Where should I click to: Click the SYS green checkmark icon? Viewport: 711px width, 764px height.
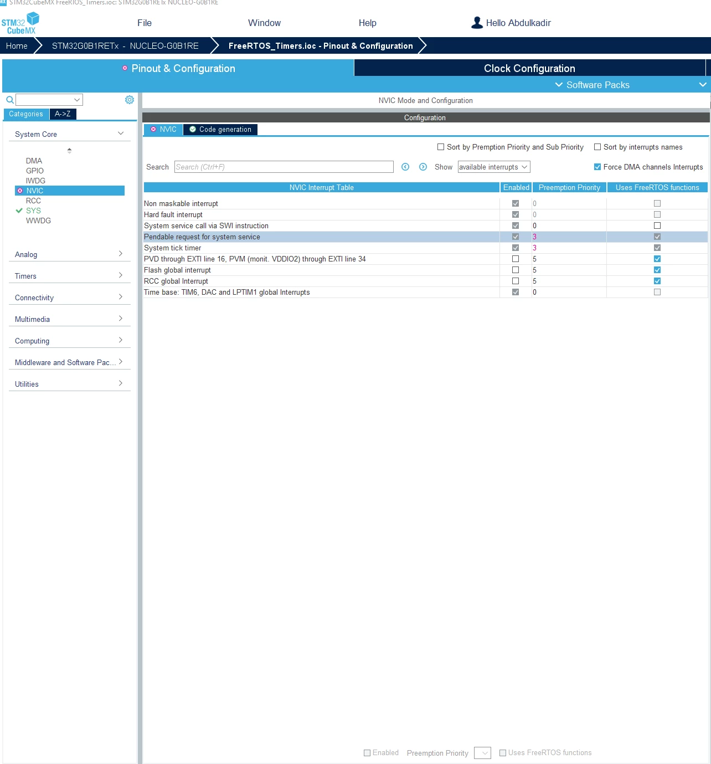[19, 211]
